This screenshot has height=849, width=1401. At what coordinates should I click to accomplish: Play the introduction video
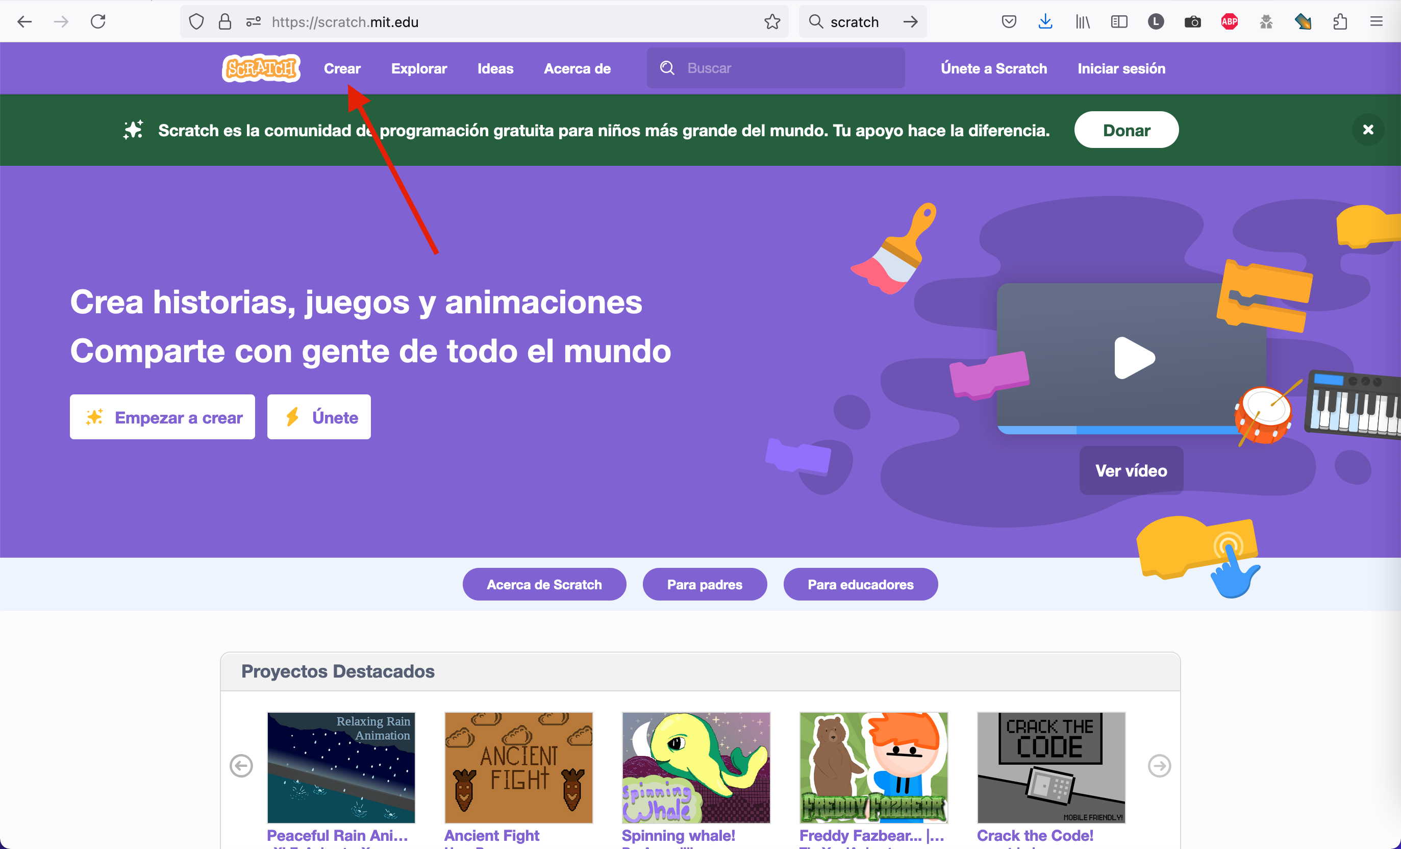[1135, 357]
